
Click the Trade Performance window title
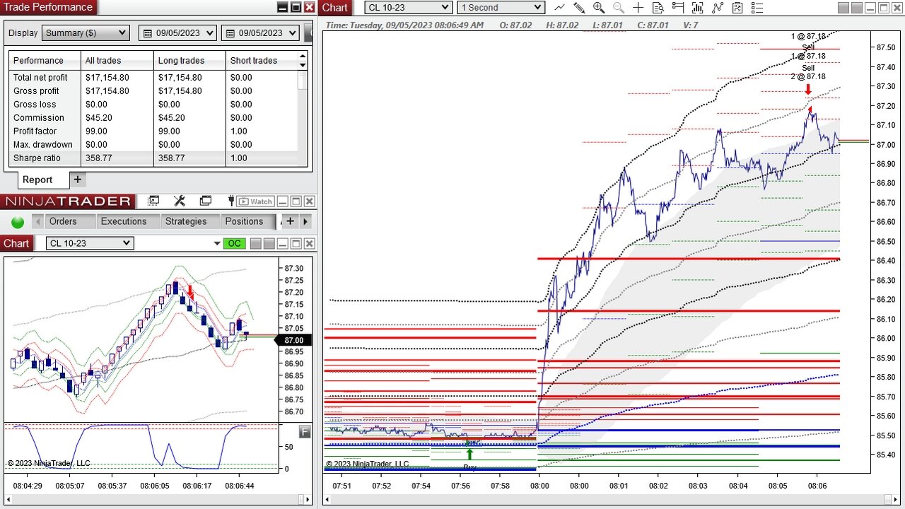pyautogui.click(x=48, y=7)
